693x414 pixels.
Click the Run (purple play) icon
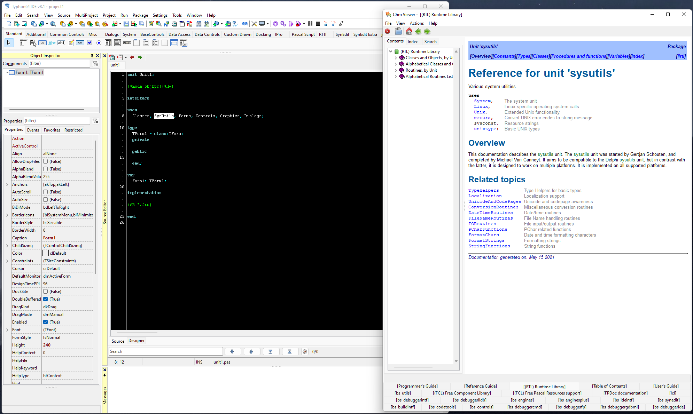[x=291, y=24]
